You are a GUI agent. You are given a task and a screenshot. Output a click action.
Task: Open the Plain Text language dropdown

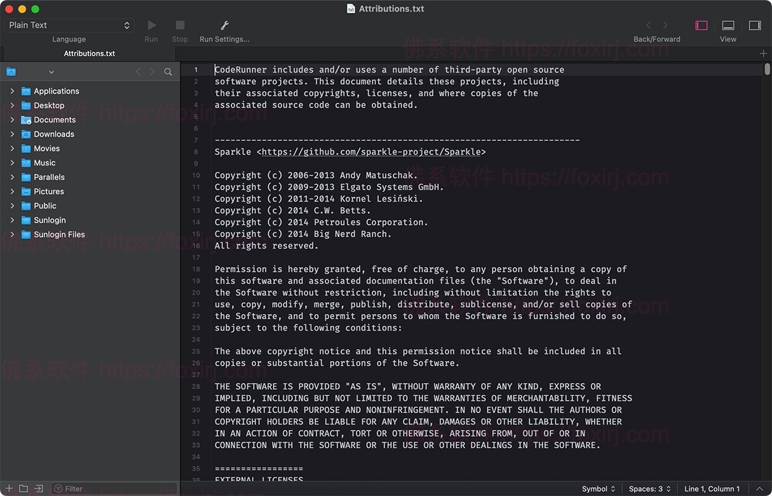(69, 25)
